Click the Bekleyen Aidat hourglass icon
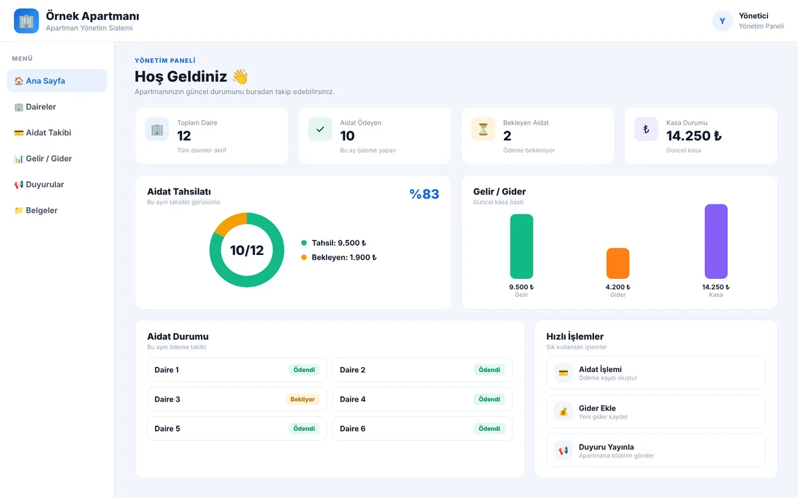The width and height of the screenshot is (798, 498). coord(483,129)
